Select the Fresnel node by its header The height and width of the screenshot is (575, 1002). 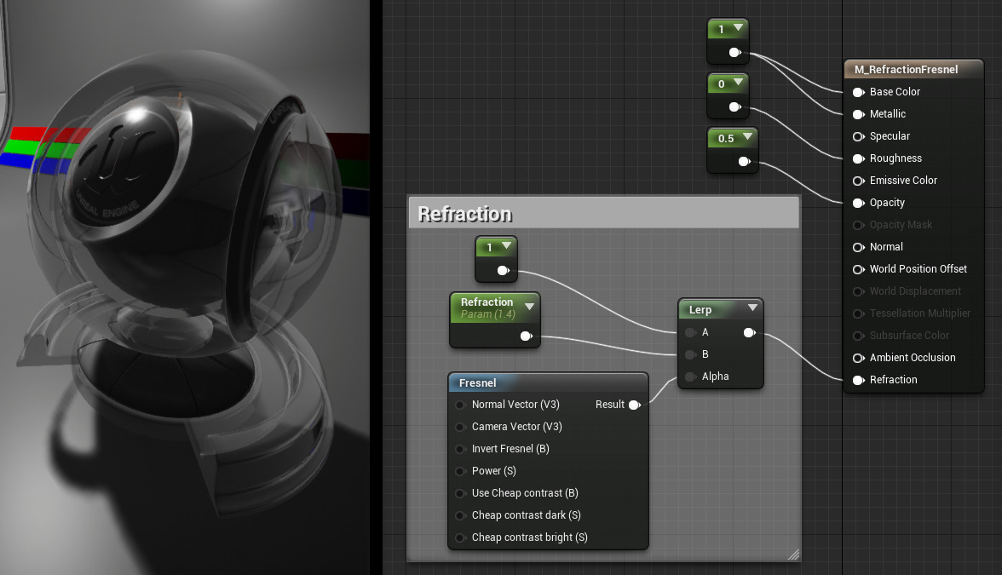pos(547,383)
